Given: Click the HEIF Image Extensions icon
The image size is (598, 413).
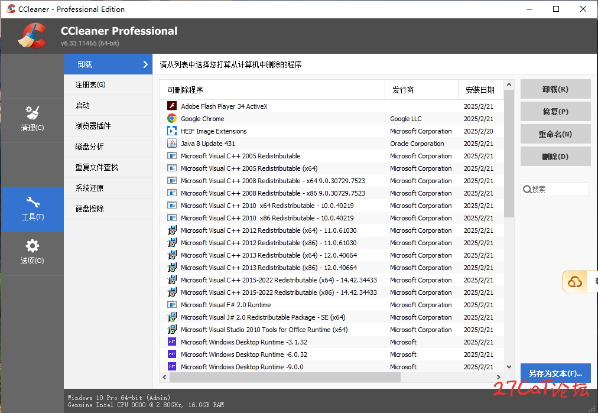Looking at the screenshot, I should [x=172, y=131].
